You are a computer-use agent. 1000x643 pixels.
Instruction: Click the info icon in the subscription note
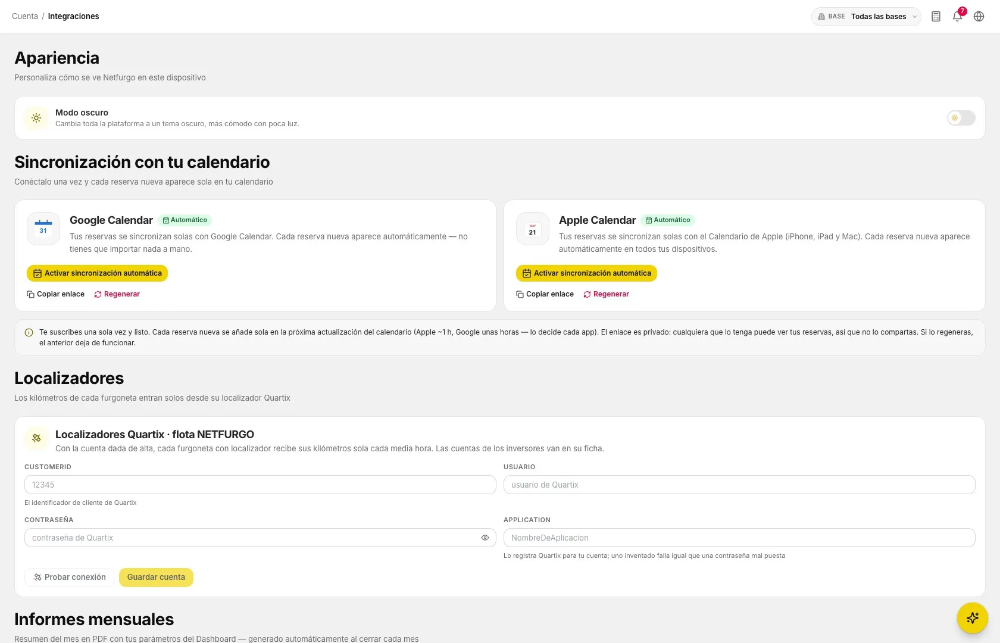click(x=29, y=333)
